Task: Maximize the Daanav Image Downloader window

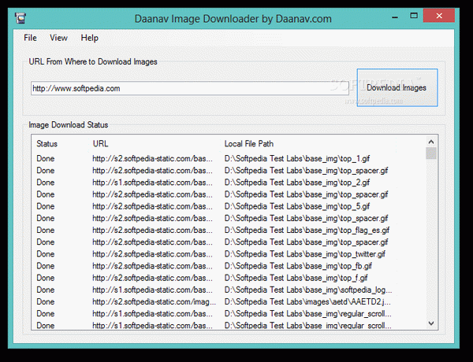Action: tap(414, 16)
